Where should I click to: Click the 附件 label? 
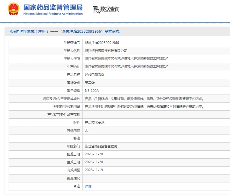(77, 122)
